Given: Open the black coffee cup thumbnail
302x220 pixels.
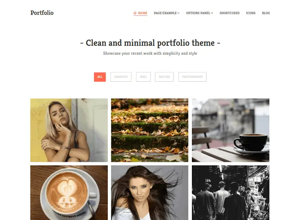Looking at the screenshot, I should pos(230,130).
